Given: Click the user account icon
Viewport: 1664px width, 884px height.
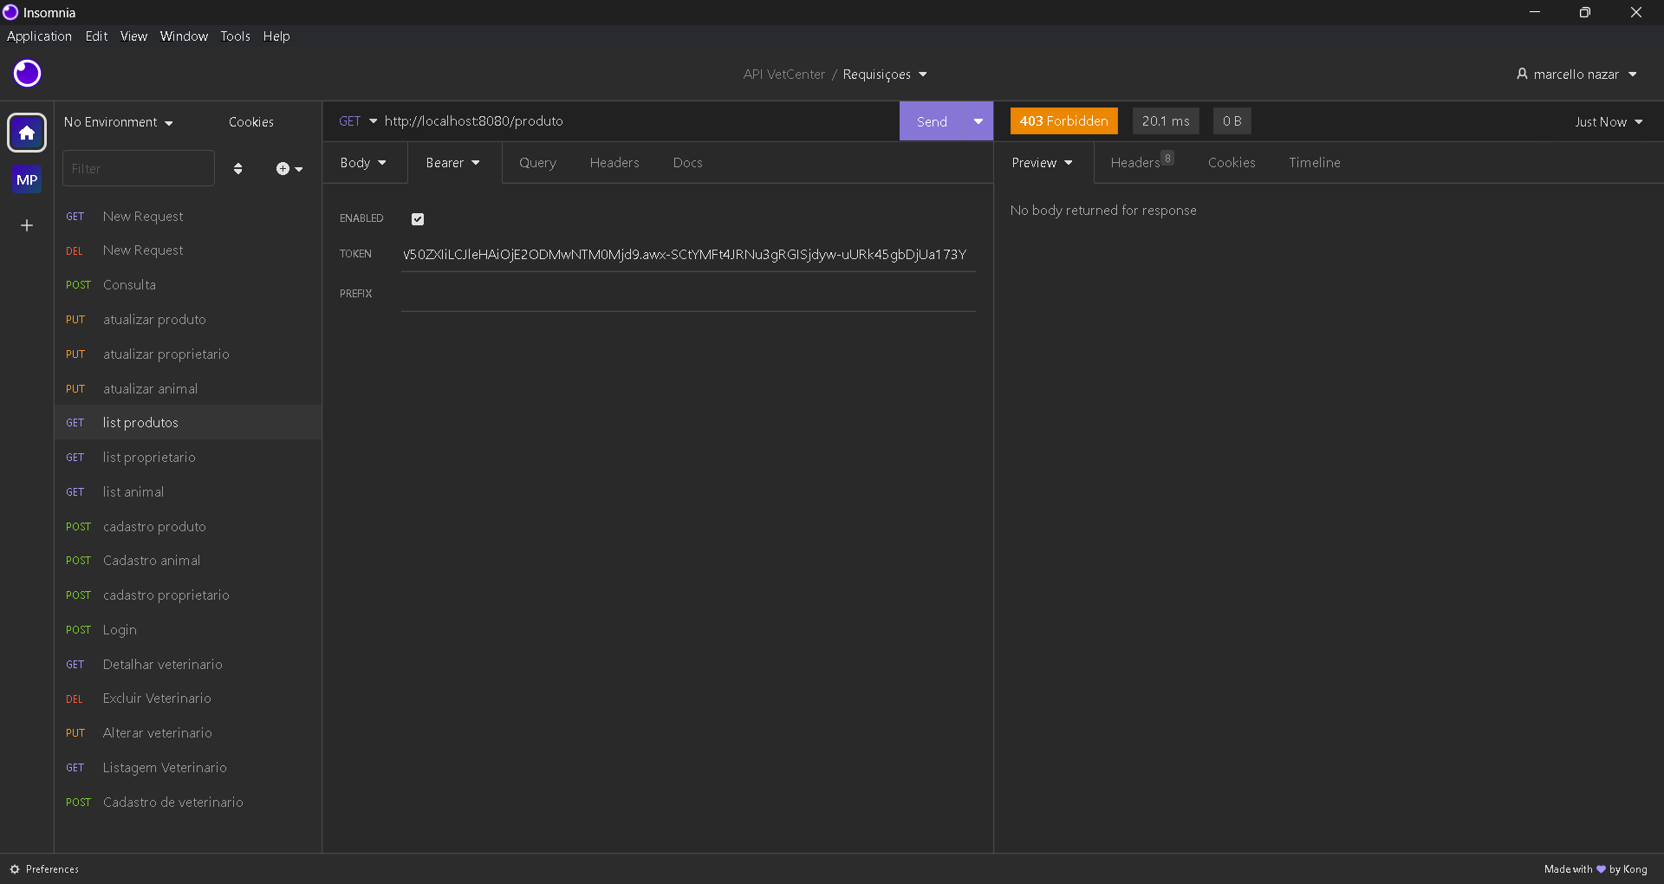Looking at the screenshot, I should (x=1522, y=74).
